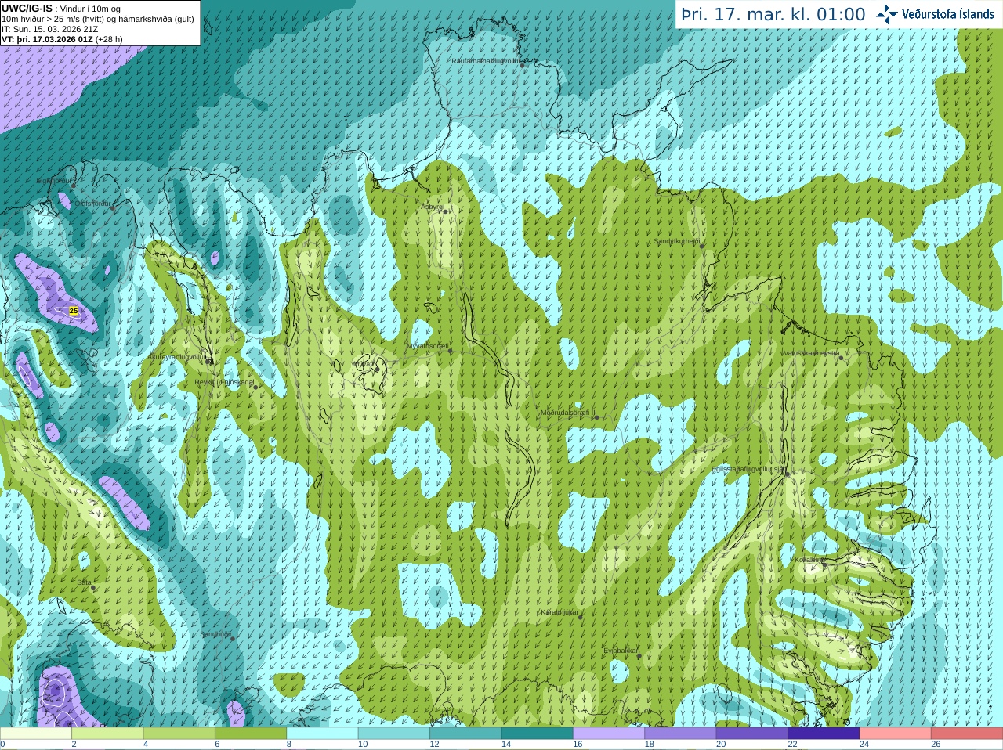Viewport: 1003px width, 750px height.
Task: Select the Ásbyrgi station dot
Action: (x=444, y=211)
